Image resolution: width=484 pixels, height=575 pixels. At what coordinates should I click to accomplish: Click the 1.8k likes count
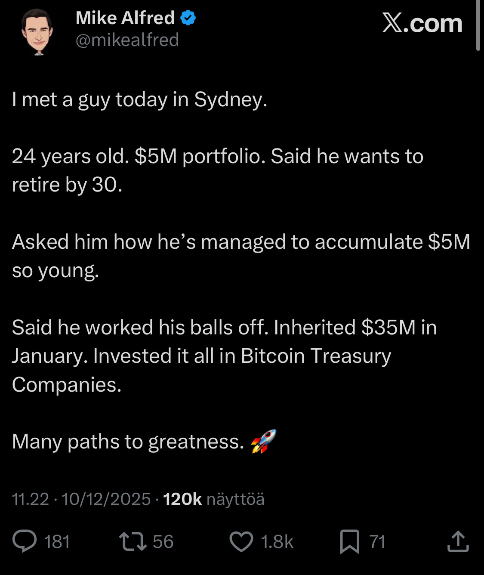click(x=277, y=541)
